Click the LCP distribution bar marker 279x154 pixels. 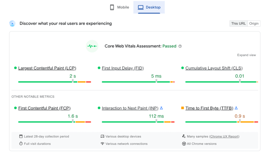73,81
